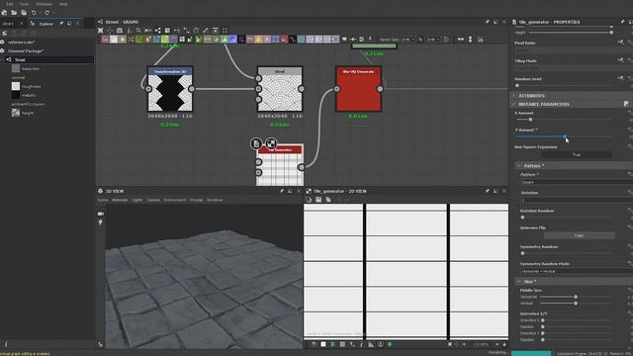633x356 pixels.
Task: Collapse the Instance Parameters section
Action: 514,104
